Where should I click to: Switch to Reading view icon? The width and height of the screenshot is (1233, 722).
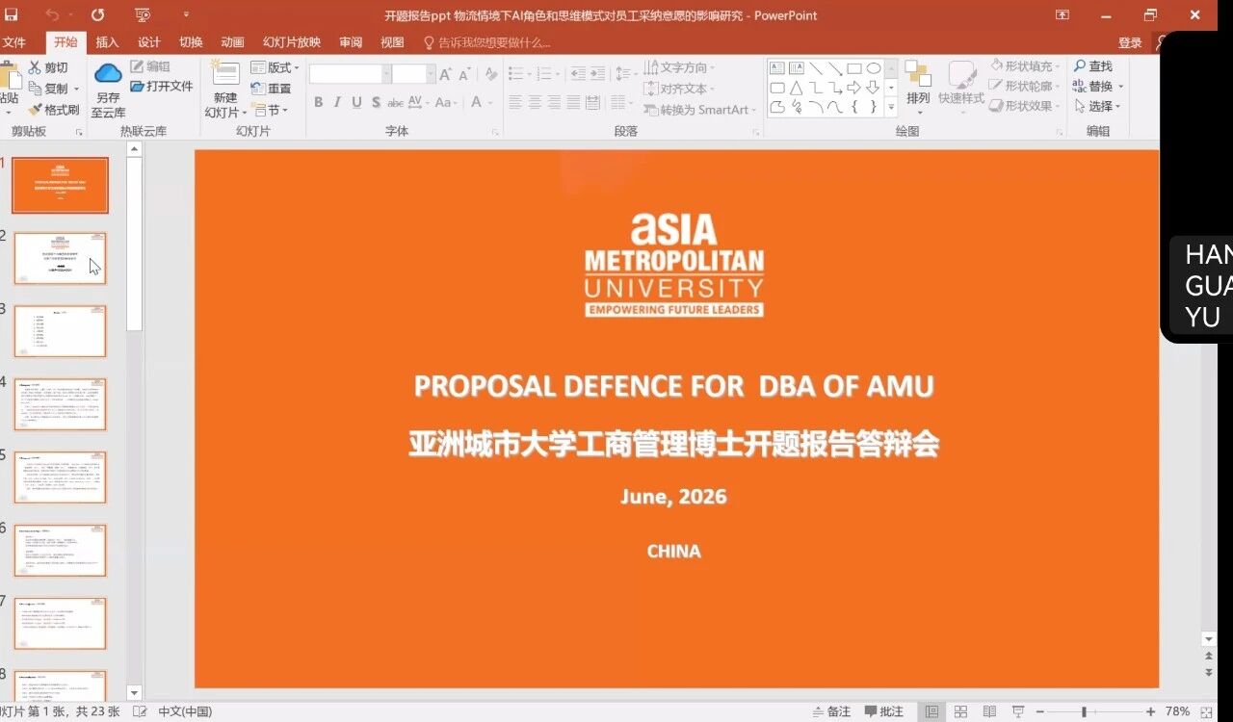click(x=989, y=712)
